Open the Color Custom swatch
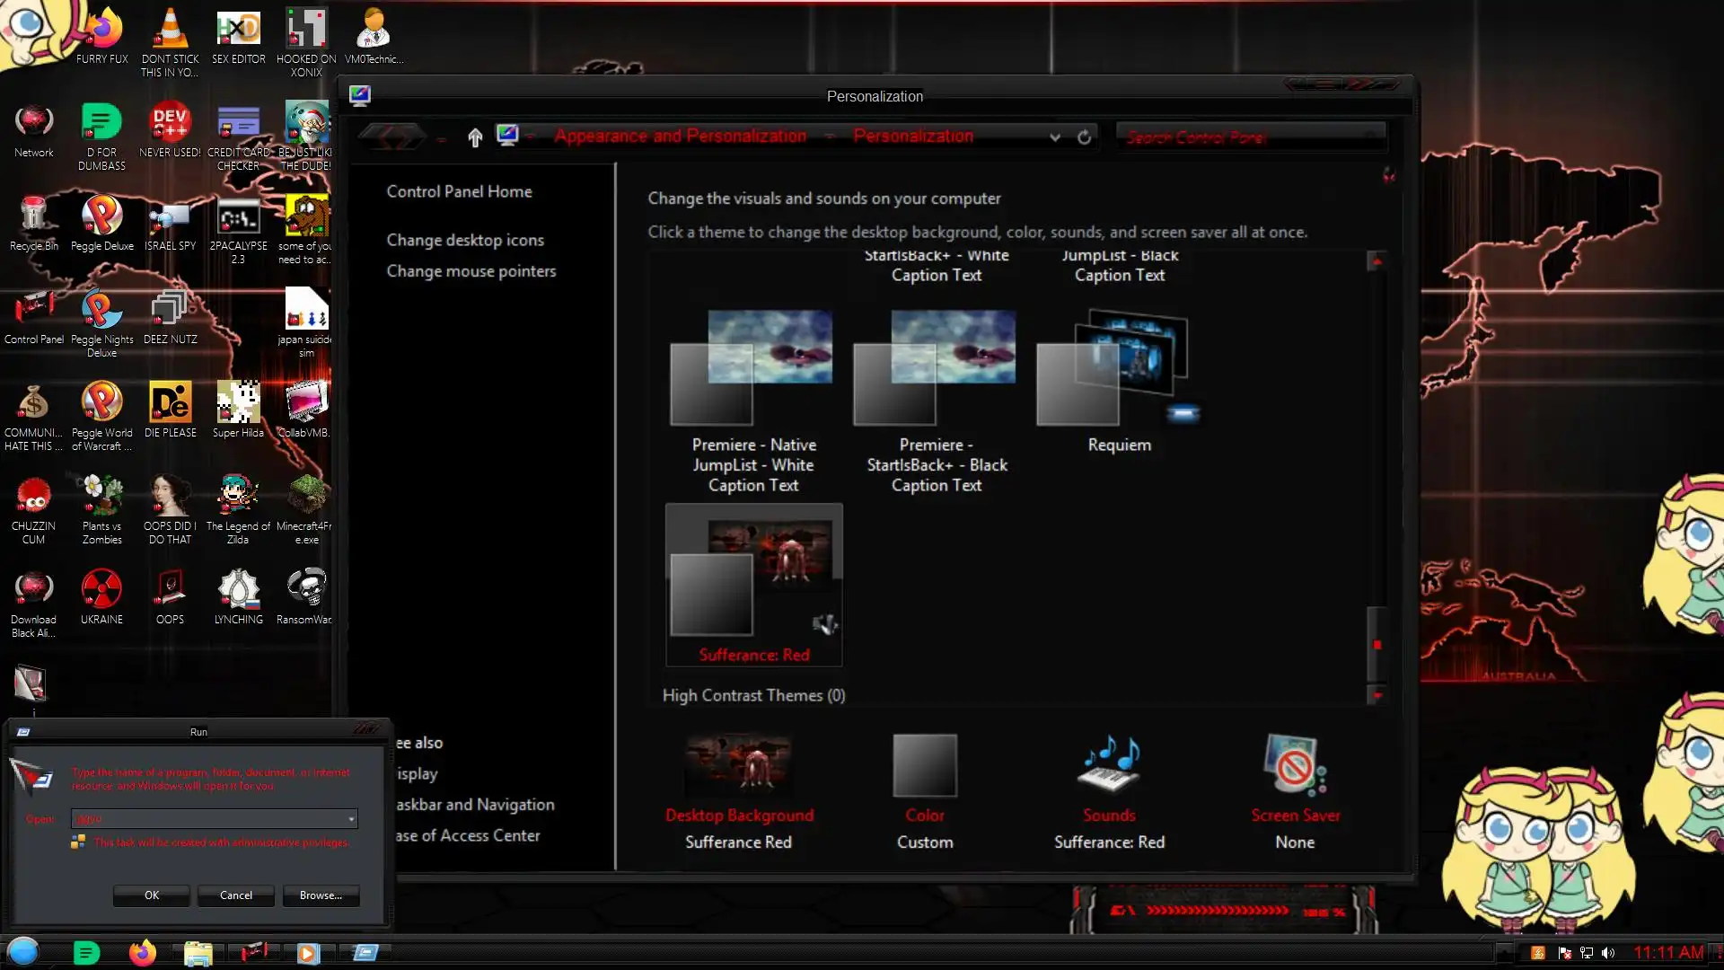 click(925, 765)
